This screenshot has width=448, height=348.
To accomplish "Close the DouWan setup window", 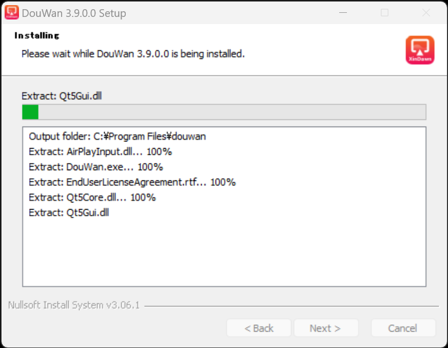I will click(425, 13).
